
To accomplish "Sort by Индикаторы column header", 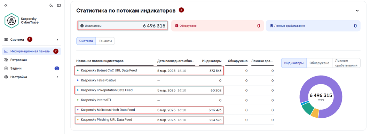I will (212, 61).
